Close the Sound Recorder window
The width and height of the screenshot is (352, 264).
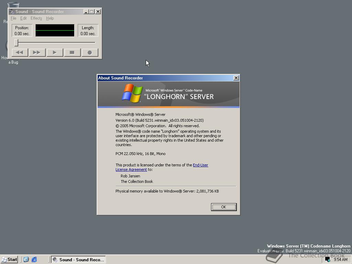point(98,11)
